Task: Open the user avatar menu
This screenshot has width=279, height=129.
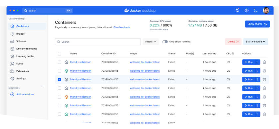Action: click(266, 11)
